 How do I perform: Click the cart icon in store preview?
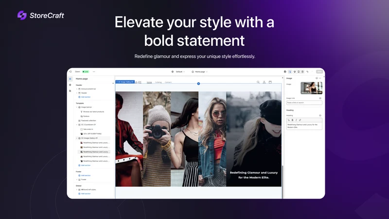pos(270,82)
